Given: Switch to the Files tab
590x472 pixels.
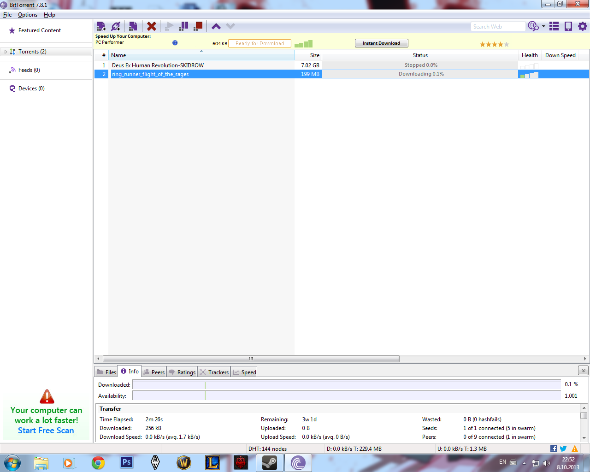Looking at the screenshot, I should click(x=106, y=372).
